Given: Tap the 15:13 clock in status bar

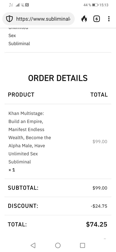Looking at the screenshot, I should tap(104, 5).
